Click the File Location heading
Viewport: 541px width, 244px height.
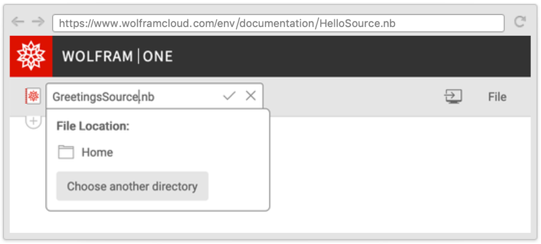click(x=93, y=126)
